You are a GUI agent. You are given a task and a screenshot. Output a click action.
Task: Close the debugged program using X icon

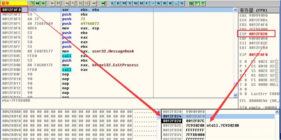43,3
